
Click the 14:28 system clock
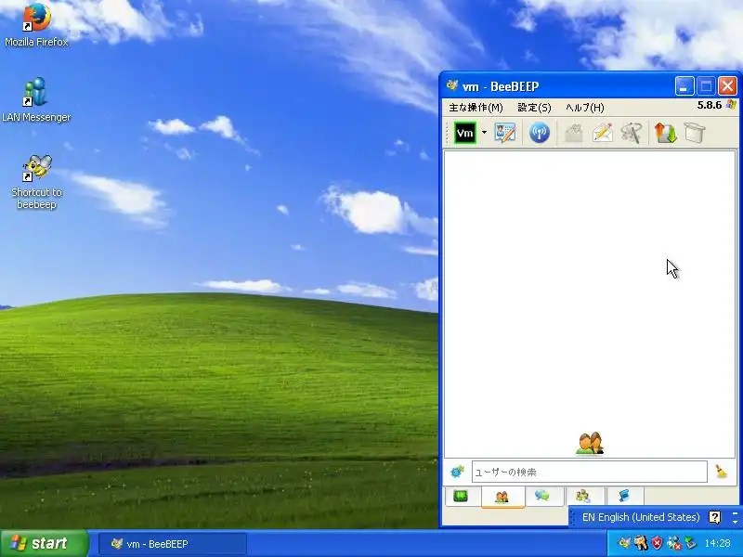pos(717,543)
